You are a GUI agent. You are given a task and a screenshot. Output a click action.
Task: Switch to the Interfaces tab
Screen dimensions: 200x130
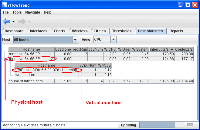pyautogui.click(x=39, y=31)
